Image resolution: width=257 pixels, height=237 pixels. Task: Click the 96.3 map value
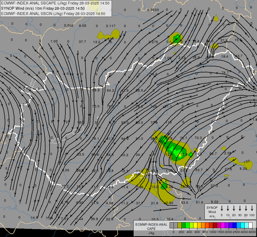click(81, 122)
